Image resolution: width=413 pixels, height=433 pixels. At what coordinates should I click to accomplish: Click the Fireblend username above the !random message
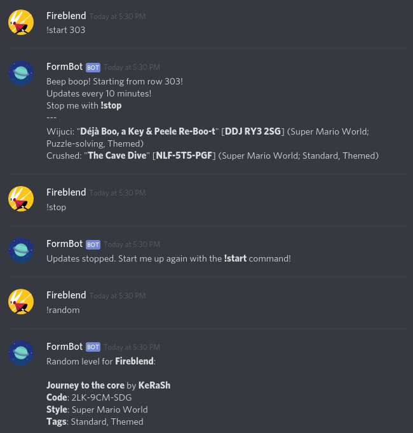tap(66, 295)
